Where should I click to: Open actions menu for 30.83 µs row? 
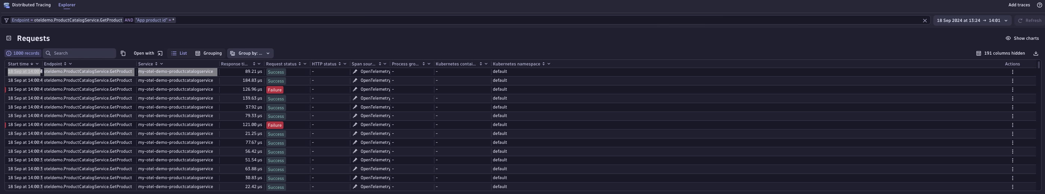tap(1012, 178)
